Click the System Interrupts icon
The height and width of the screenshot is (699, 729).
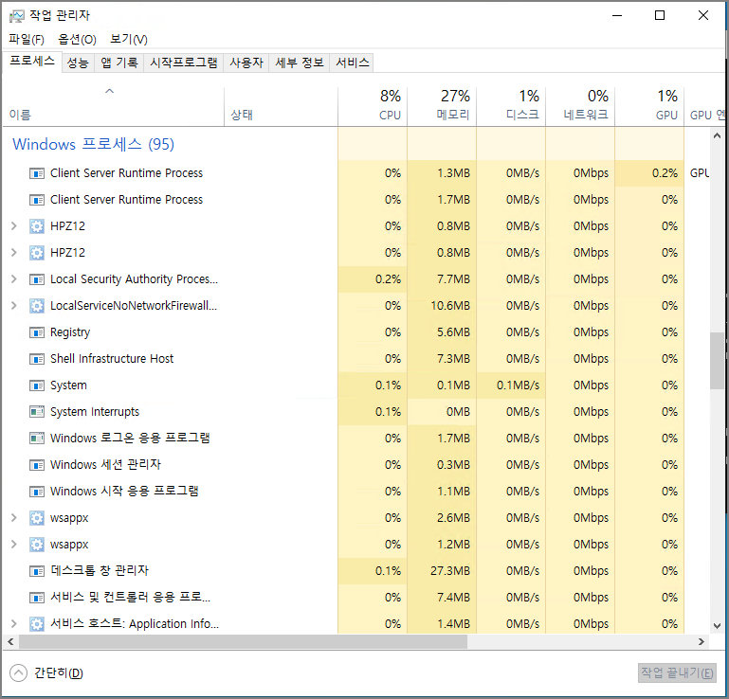pos(37,412)
